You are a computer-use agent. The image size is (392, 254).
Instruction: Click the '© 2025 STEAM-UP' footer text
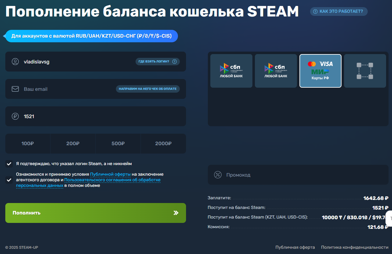click(22, 247)
